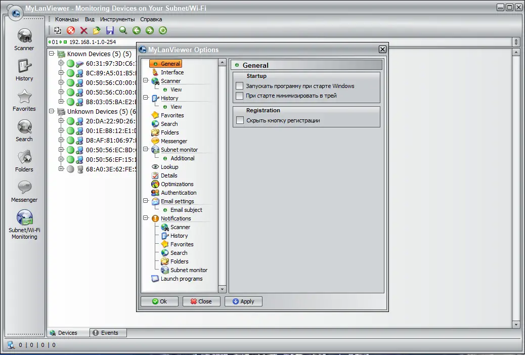The width and height of the screenshot is (525, 355).
Task: Select Optimizations in the options tree
Action: 177,184
